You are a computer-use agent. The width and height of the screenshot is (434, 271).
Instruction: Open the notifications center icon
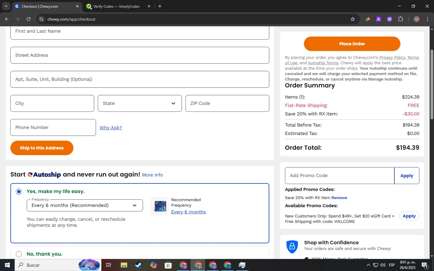(x=425, y=265)
